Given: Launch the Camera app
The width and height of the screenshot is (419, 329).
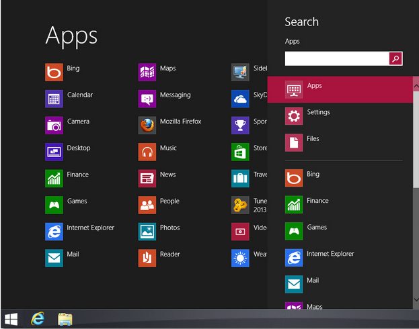Looking at the screenshot, I should [x=54, y=125].
